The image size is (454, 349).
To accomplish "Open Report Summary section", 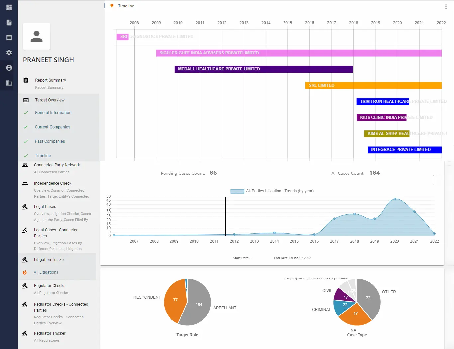I will pos(51,80).
